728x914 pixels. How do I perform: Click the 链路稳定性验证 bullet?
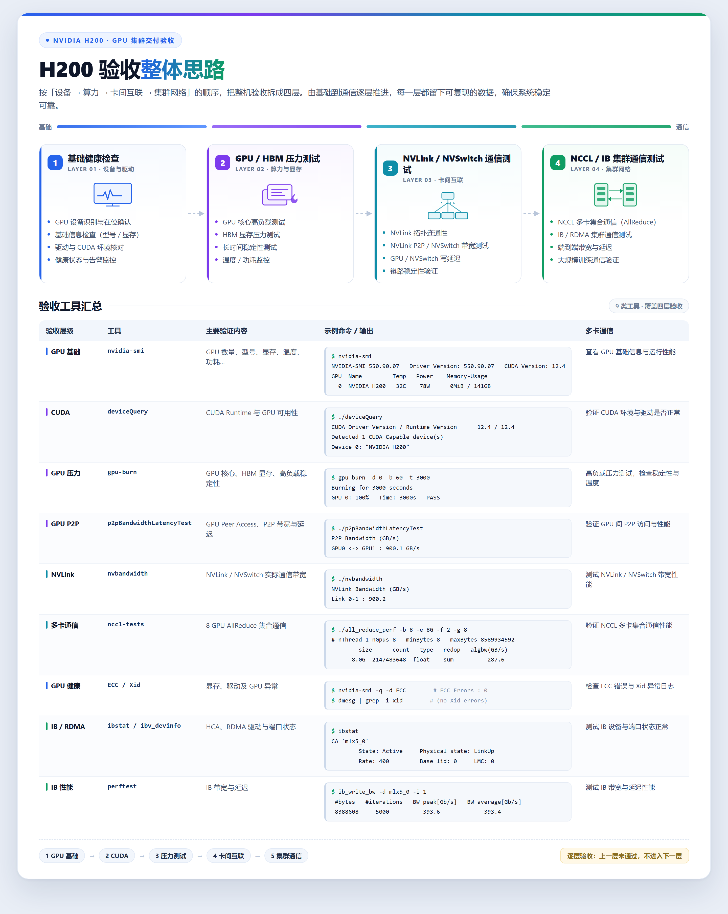click(x=414, y=271)
